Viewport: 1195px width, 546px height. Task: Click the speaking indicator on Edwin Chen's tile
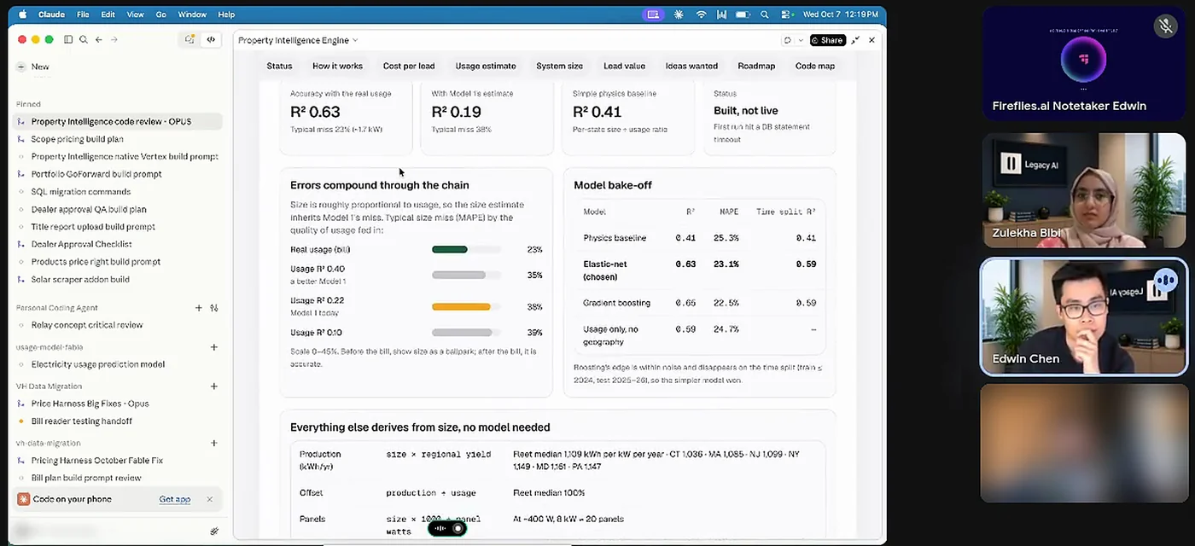[1165, 280]
